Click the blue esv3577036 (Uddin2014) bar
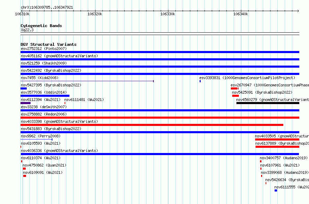Screen dimensions: 309x204 [x=45, y=96]
